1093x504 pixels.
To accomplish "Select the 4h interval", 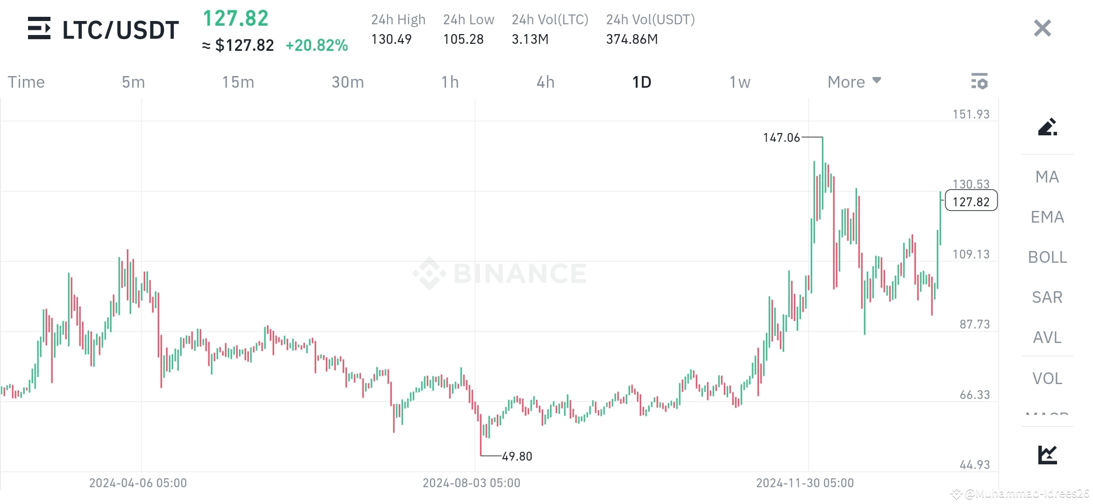I will pyautogui.click(x=545, y=82).
